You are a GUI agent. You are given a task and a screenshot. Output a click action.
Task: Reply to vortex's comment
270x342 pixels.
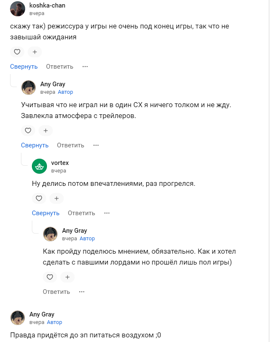pos(81,213)
